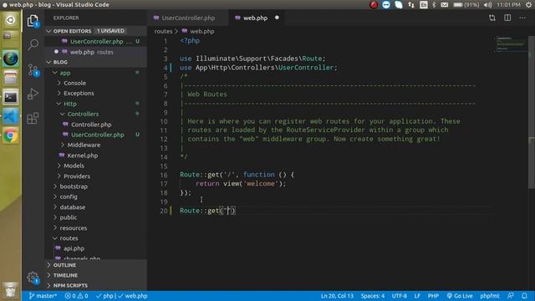535x301 pixels.
Task: Open Kernel.php in the file tree
Action: (x=82, y=156)
